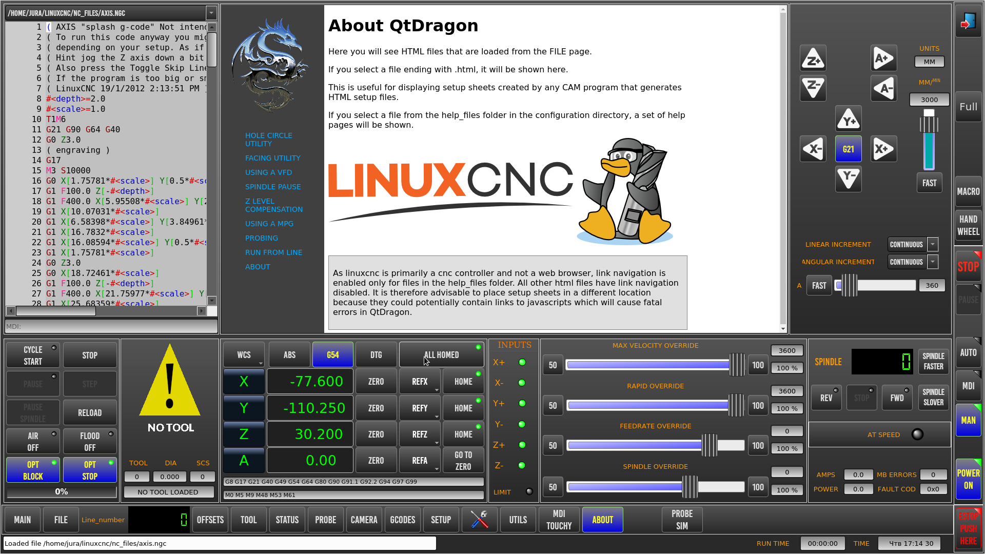Image resolution: width=985 pixels, height=554 pixels.
Task: Open the Spindle Pause help link
Action: point(273,187)
